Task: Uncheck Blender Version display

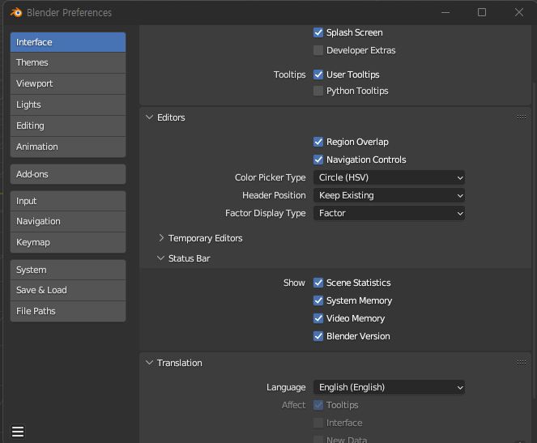Action: pyautogui.click(x=318, y=336)
